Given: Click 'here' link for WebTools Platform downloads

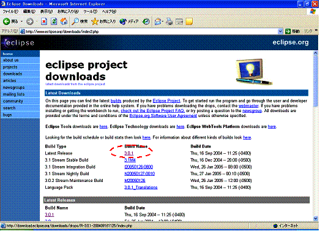Looking at the screenshot, I should tap(272, 127).
